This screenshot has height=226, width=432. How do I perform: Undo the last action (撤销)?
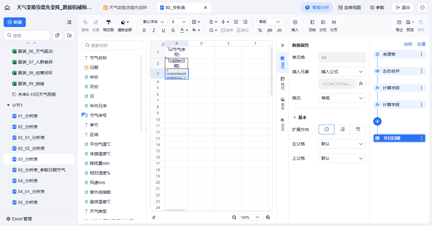[x=85, y=26]
